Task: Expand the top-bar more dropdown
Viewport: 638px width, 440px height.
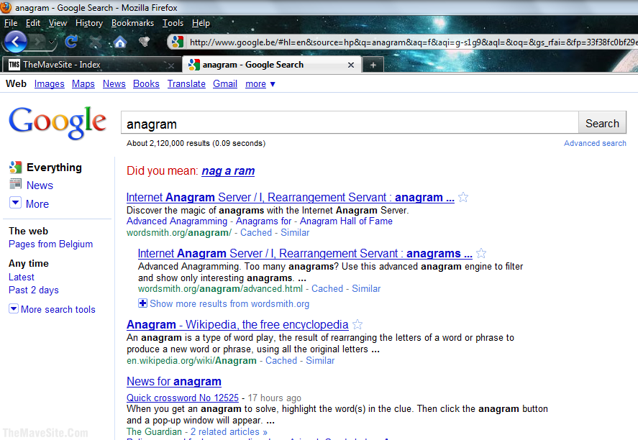Action: point(260,84)
